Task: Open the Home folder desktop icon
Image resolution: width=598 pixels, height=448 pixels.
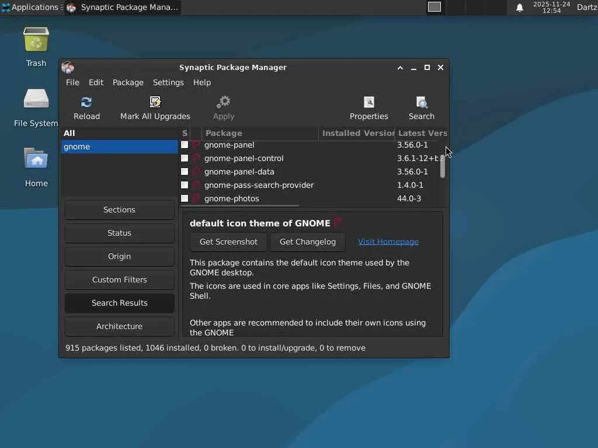Action: [x=36, y=159]
